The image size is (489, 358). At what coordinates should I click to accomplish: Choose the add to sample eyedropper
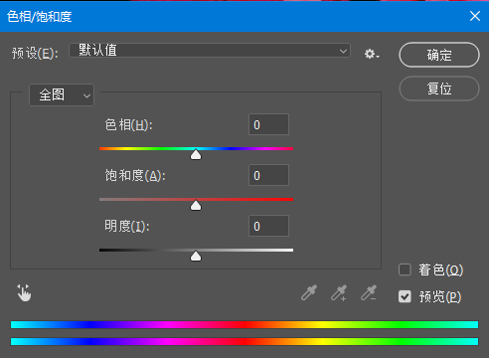[x=339, y=292]
